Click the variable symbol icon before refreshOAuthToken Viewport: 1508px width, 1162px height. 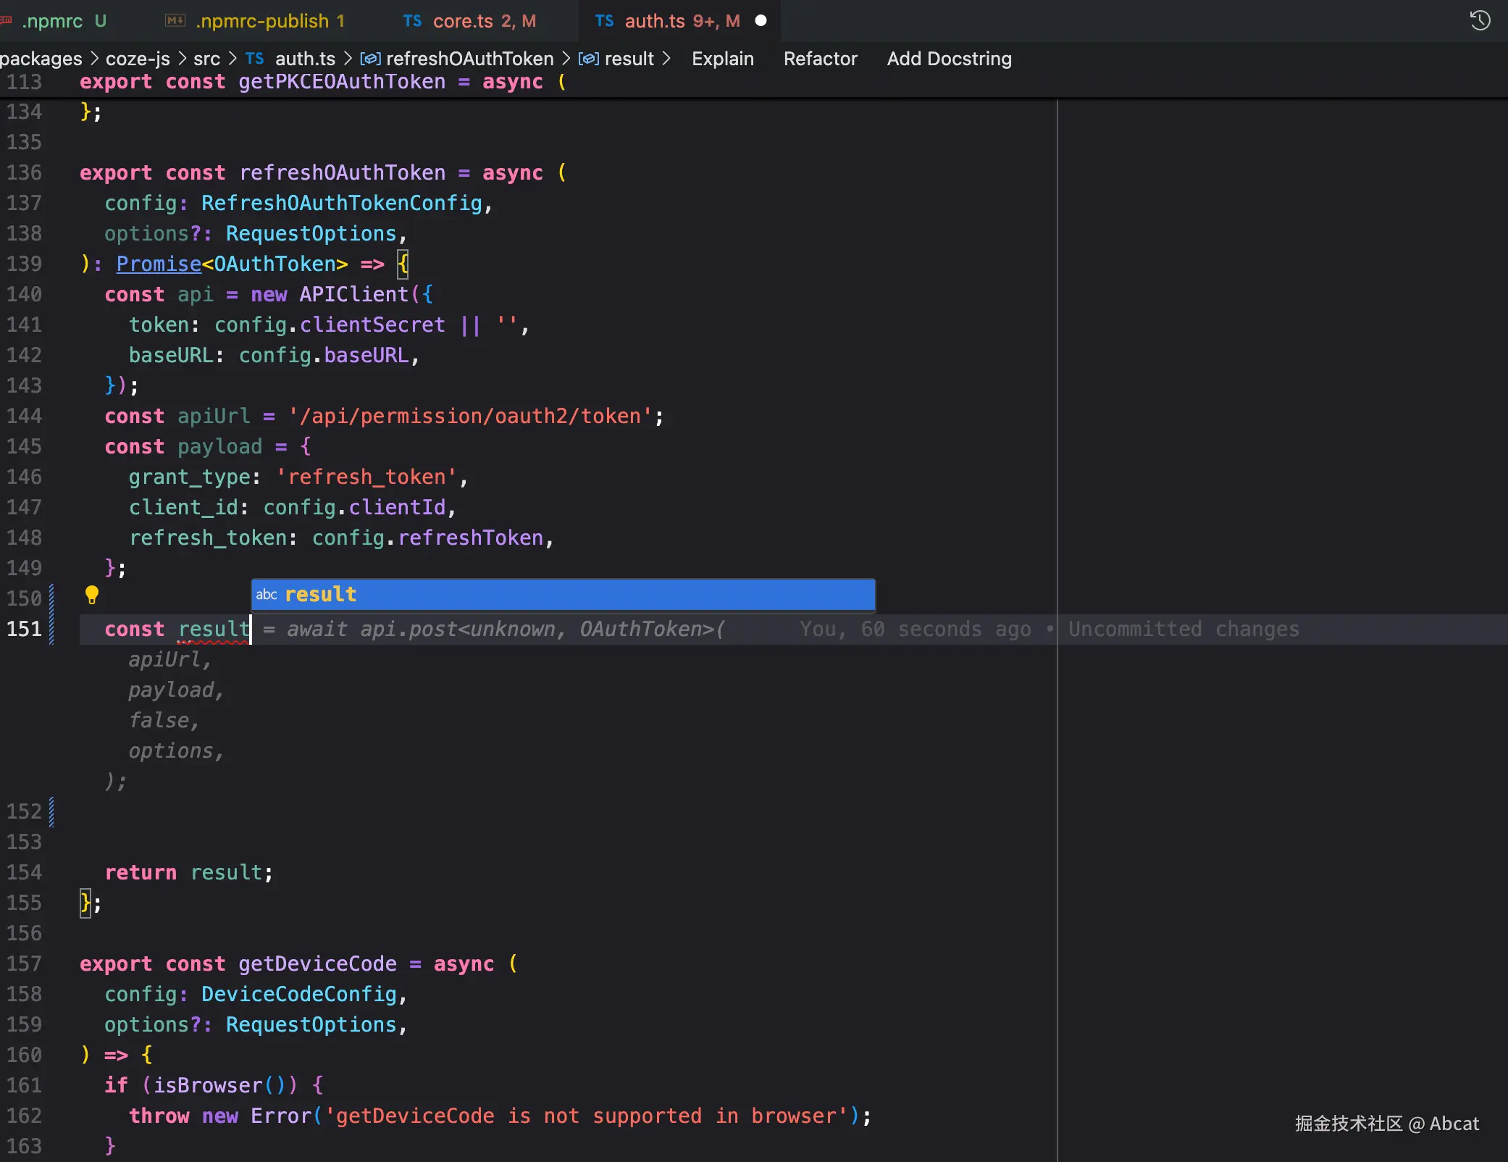(370, 59)
